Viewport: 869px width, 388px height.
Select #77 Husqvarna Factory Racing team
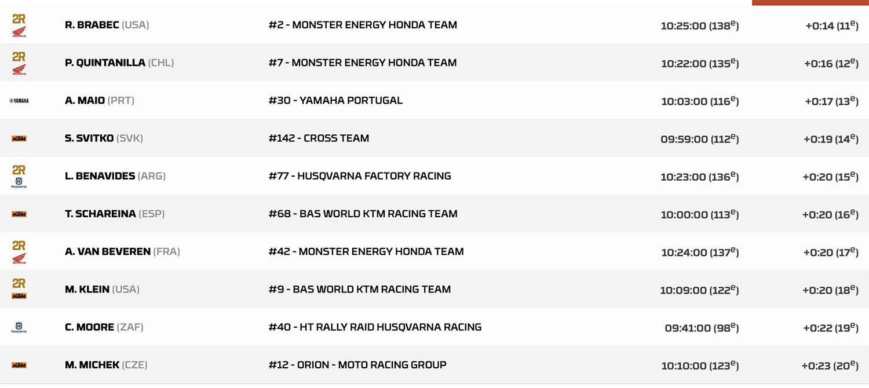point(360,176)
